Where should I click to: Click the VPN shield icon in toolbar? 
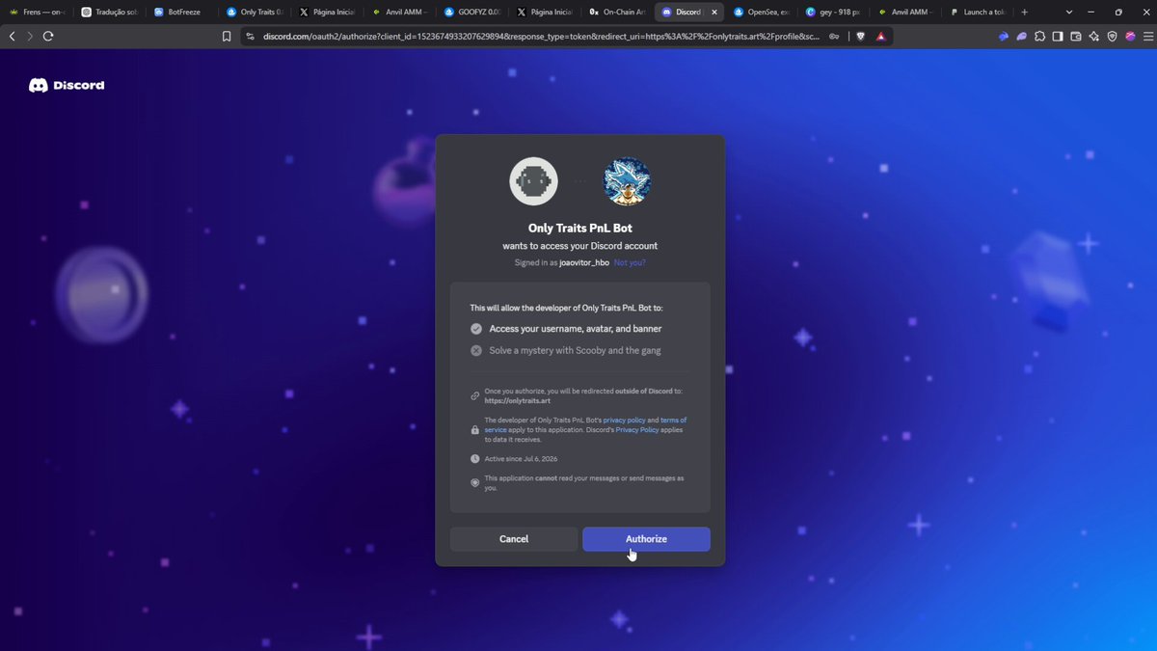(x=1113, y=37)
